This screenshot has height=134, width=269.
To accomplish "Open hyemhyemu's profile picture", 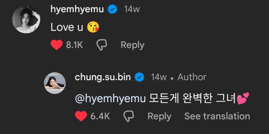I will [26, 19].
